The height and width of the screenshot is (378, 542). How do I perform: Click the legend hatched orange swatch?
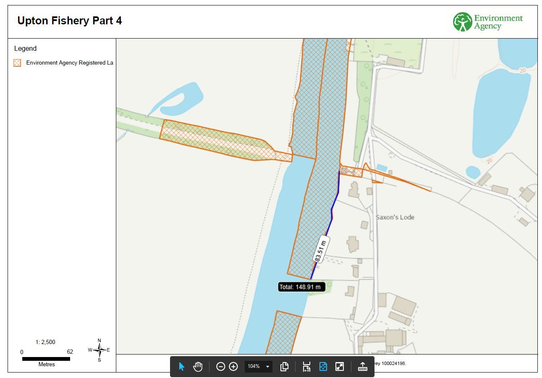(17, 63)
